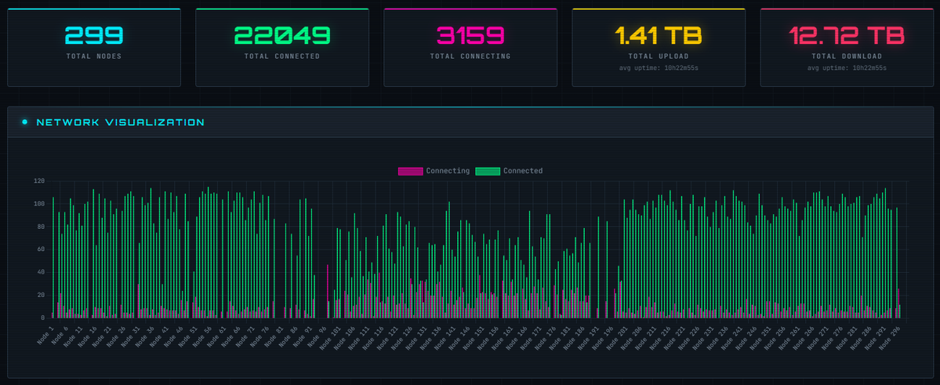Screen dimensions: 940x385
Task: Click the Node 246 x-axis label
Action: [x=746, y=336]
